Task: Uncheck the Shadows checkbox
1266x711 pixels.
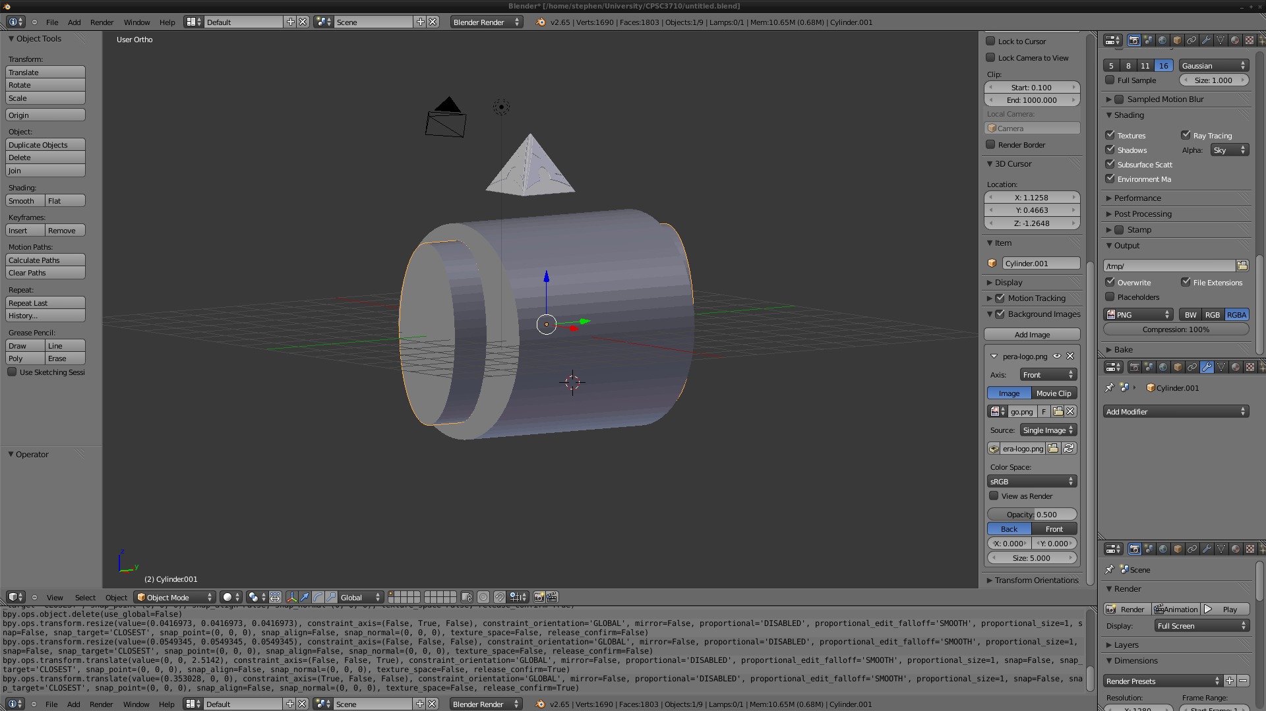Action: (x=1110, y=150)
